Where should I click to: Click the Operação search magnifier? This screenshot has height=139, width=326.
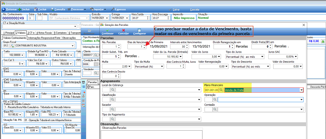pos(215,100)
